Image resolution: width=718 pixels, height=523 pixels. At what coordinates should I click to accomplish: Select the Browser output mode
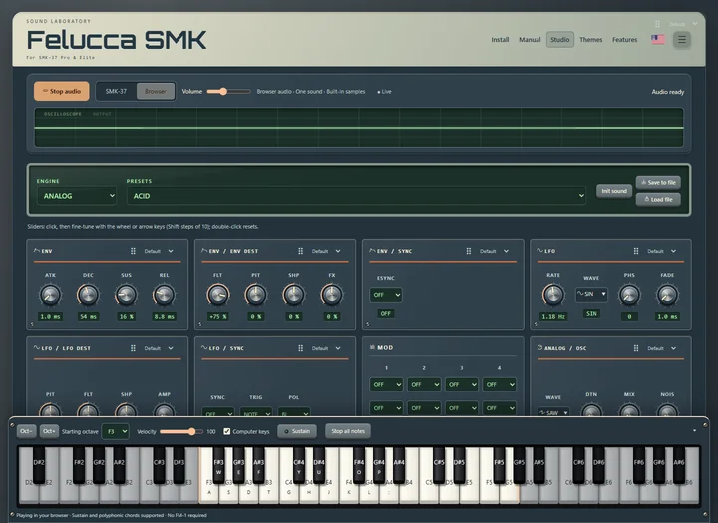(x=156, y=91)
